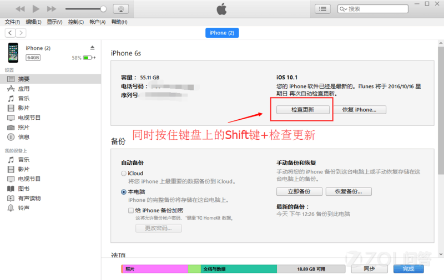The height and width of the screenshot is (280, 444).
Task: Close the iTunes window
Action: click(x=437, y=4)
